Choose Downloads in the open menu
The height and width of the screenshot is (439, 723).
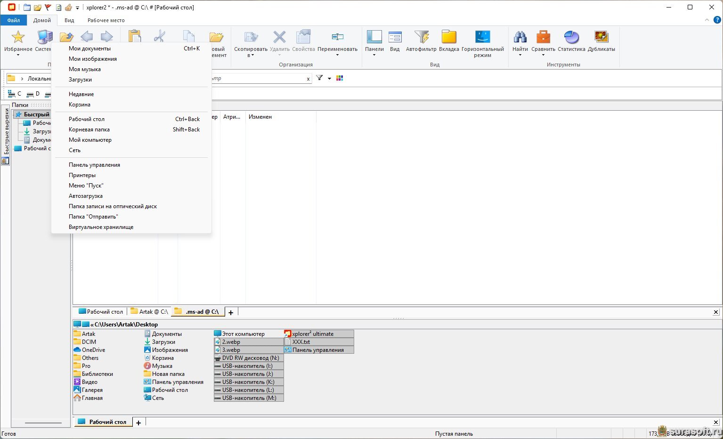[80, 80]
